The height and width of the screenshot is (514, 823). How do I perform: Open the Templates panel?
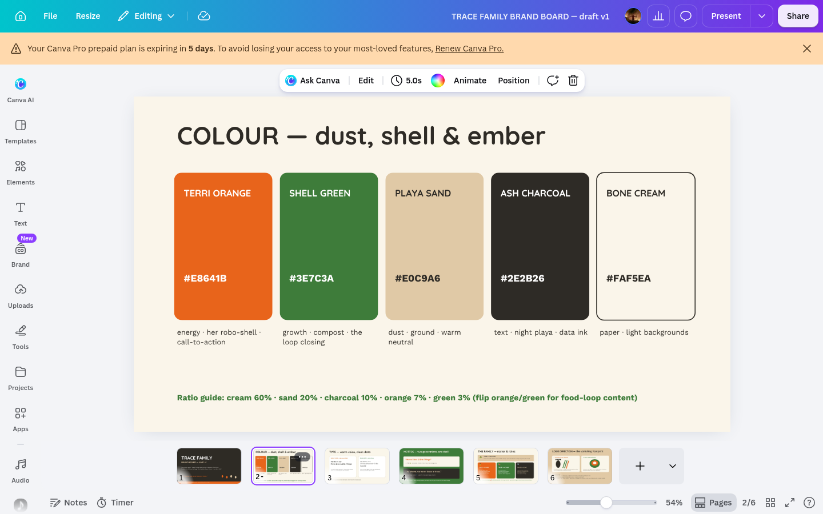(21, 131)
